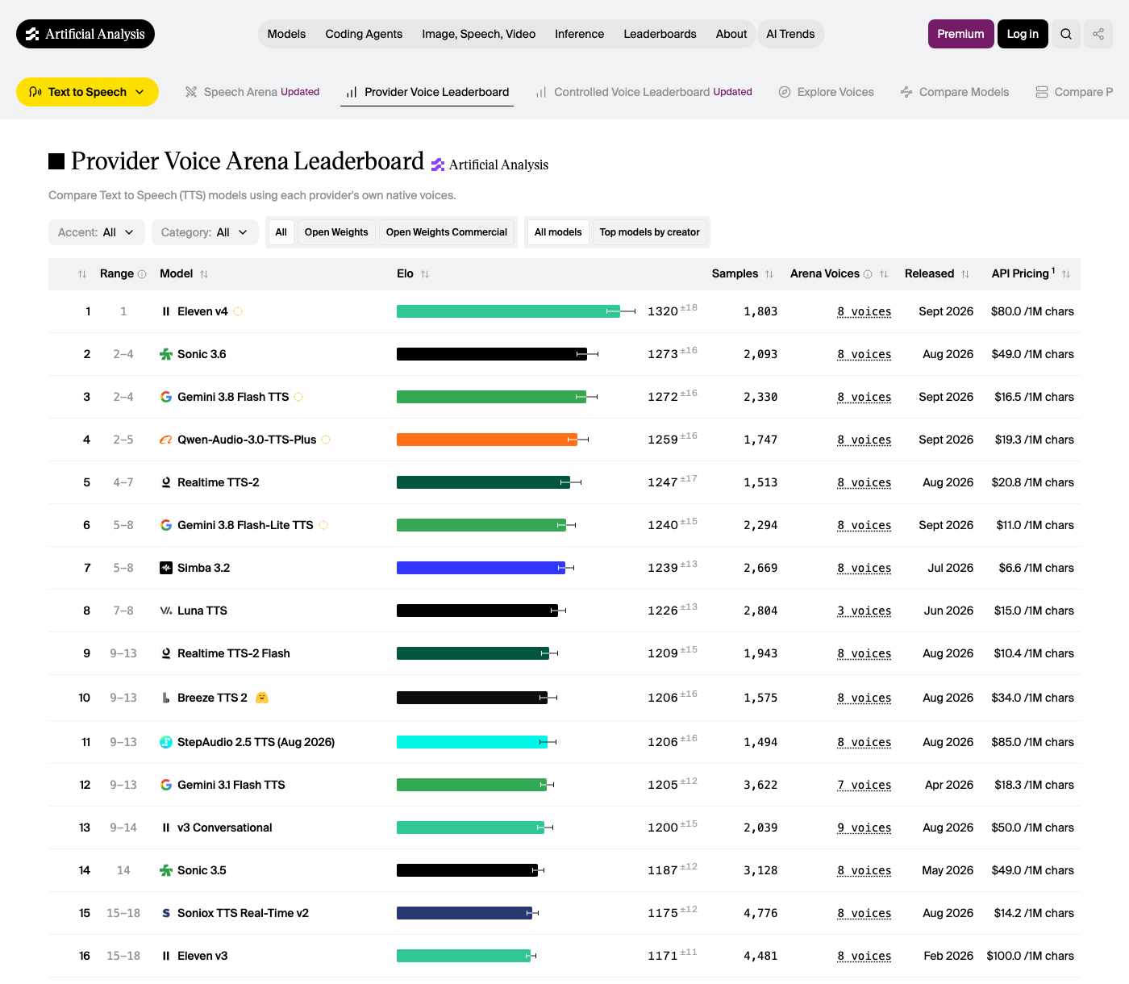Click the Elo bar for Qwen-Audio-3.0-TTS-Plus
Viewport: 1129px width, 984px height.
tap(487, 440)
